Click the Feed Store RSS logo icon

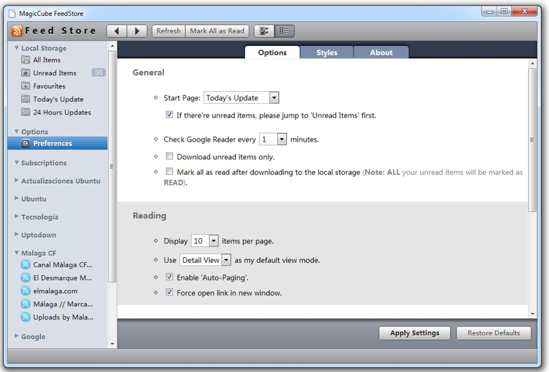[17, 31]
